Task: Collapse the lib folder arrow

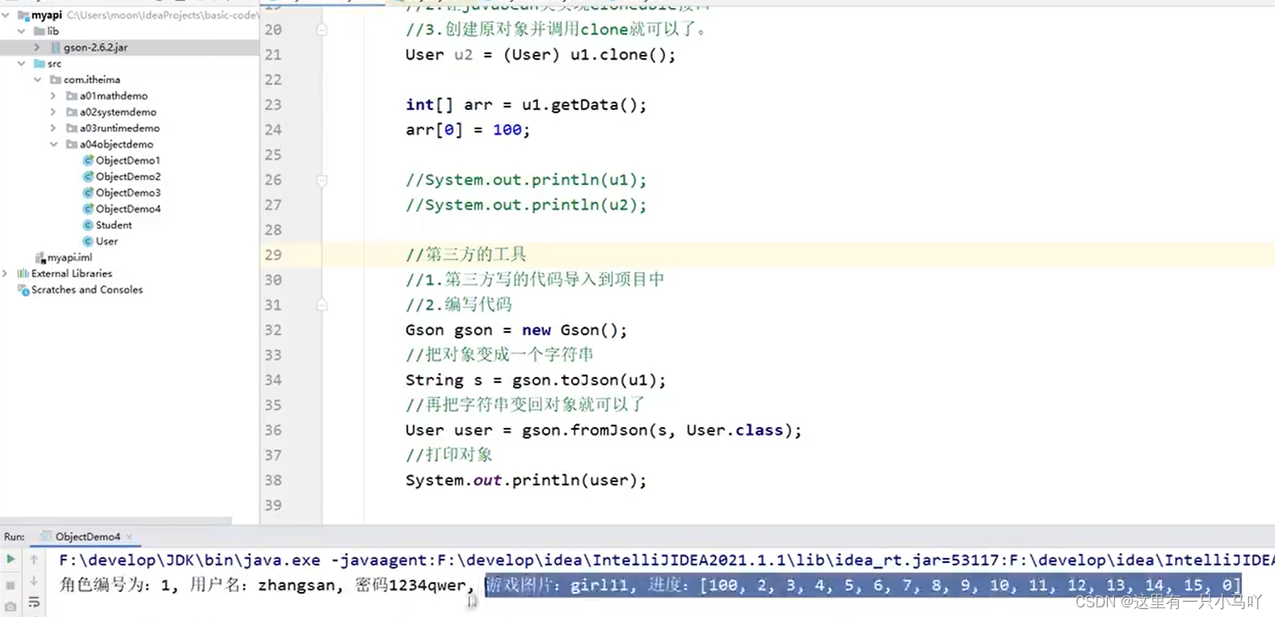Action: 22,31
